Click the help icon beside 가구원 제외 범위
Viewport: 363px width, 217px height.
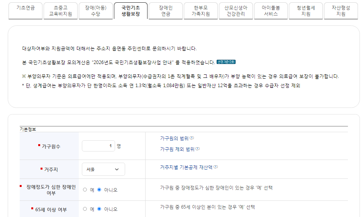(197, 149)
